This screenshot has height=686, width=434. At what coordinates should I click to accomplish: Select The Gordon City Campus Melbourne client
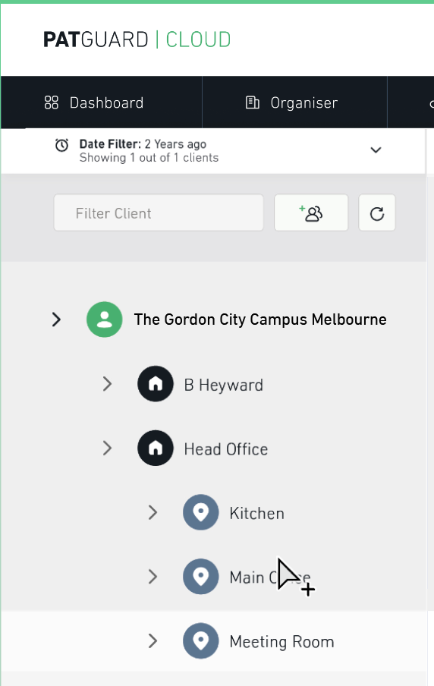[x=260, y=319]
